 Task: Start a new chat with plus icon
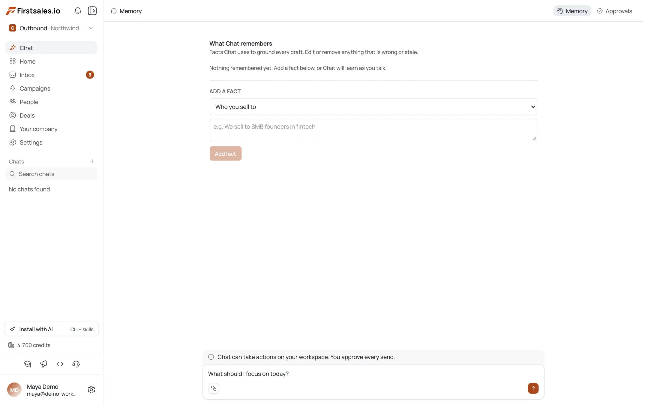click(x=92, y=161)
